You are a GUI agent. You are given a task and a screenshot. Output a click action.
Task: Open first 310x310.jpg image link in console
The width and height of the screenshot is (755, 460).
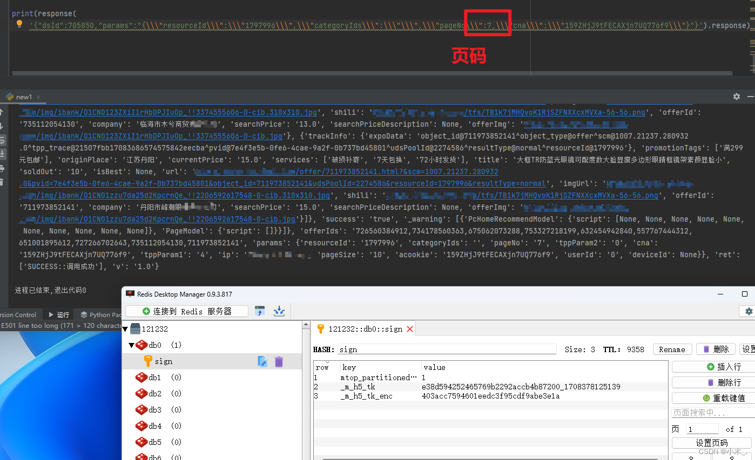[168, 112]
